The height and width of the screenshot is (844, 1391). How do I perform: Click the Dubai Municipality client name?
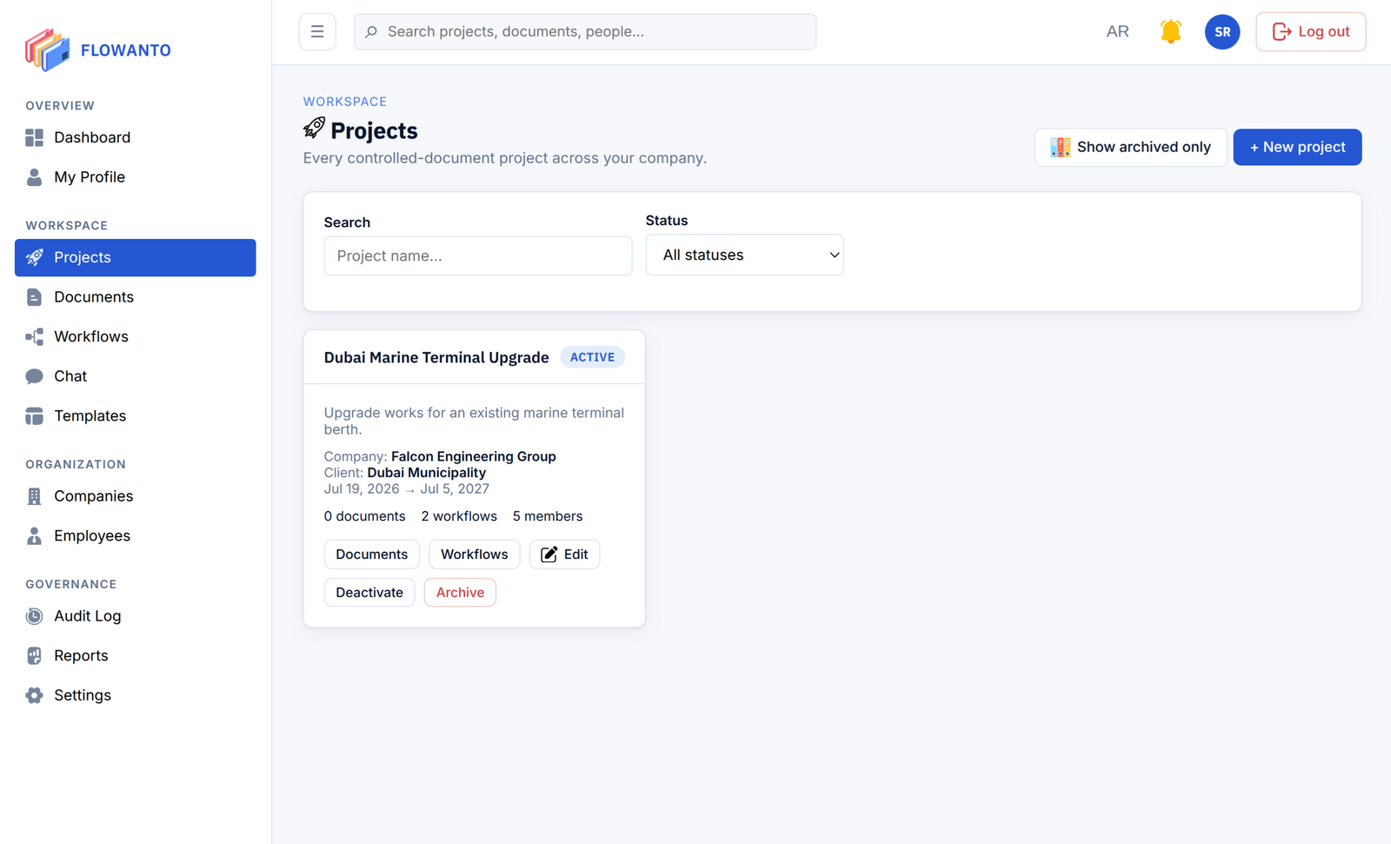426,473
